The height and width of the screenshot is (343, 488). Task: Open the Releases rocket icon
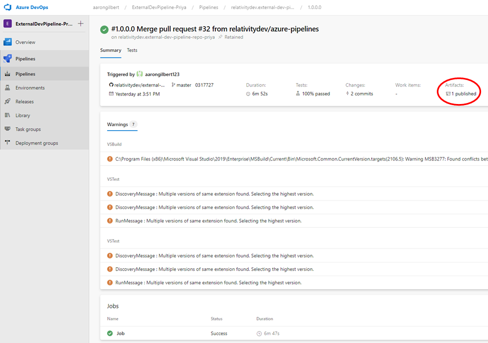pos(7,101)
